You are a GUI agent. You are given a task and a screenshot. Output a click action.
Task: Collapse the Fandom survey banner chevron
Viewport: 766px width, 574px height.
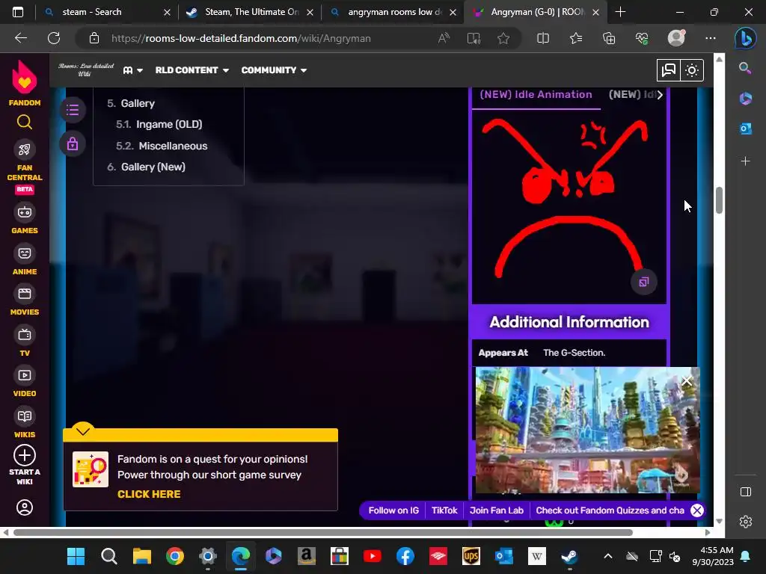[82, 430]
